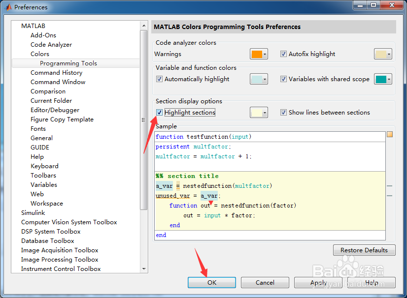This screenshot has height=298, width=407.
Task: Click the first warning marker in sample margin
Action: (389, 186)
